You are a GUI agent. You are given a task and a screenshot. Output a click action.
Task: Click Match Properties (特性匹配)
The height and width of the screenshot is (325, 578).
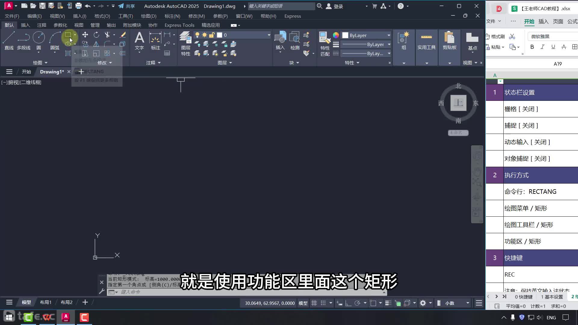(325, 44)
